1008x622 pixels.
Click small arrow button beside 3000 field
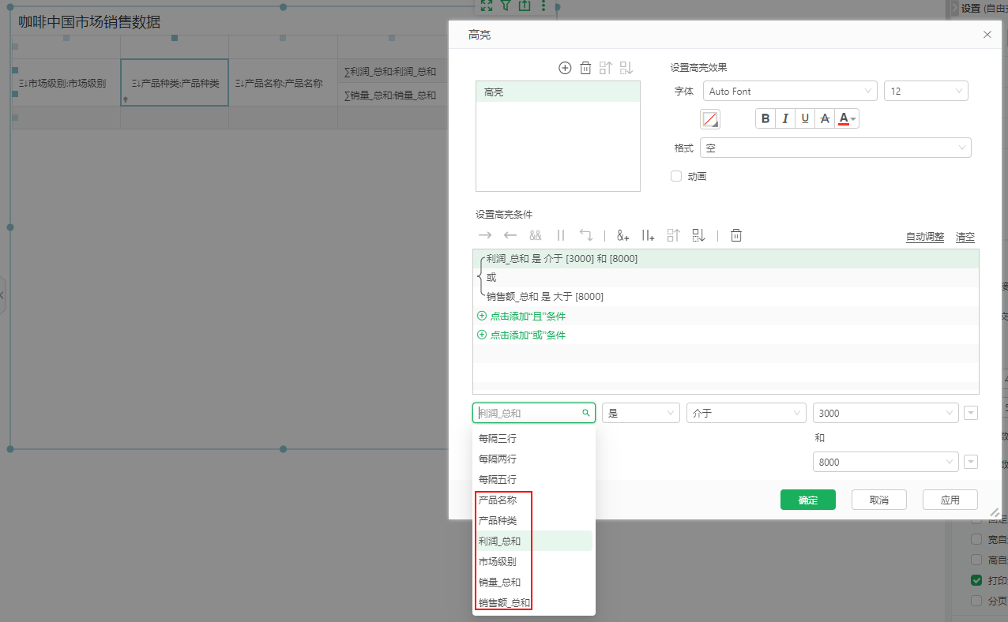coord(971,413)
